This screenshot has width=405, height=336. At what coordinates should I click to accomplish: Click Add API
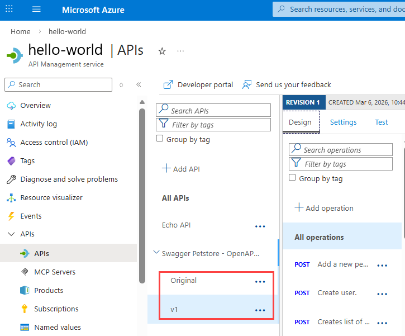click(181, 169)
